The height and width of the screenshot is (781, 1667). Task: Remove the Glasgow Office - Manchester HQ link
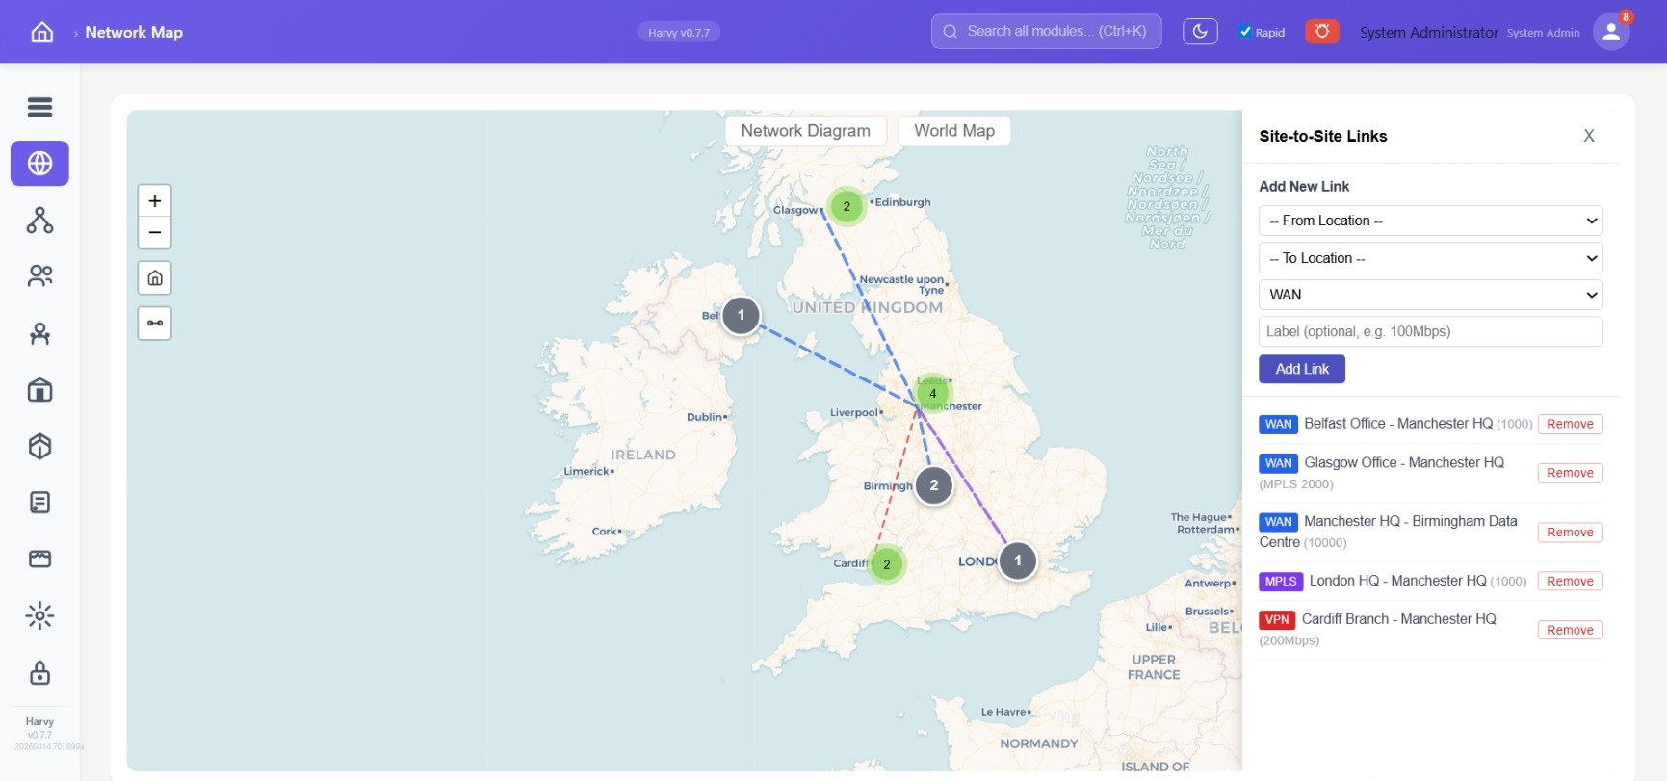point(1570,473)
